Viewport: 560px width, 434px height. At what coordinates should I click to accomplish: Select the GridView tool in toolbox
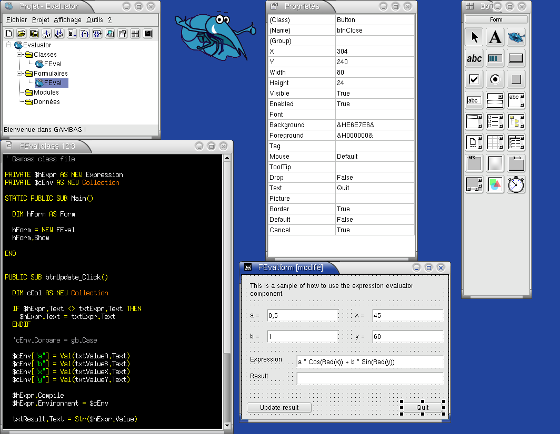tap(495, 142)
